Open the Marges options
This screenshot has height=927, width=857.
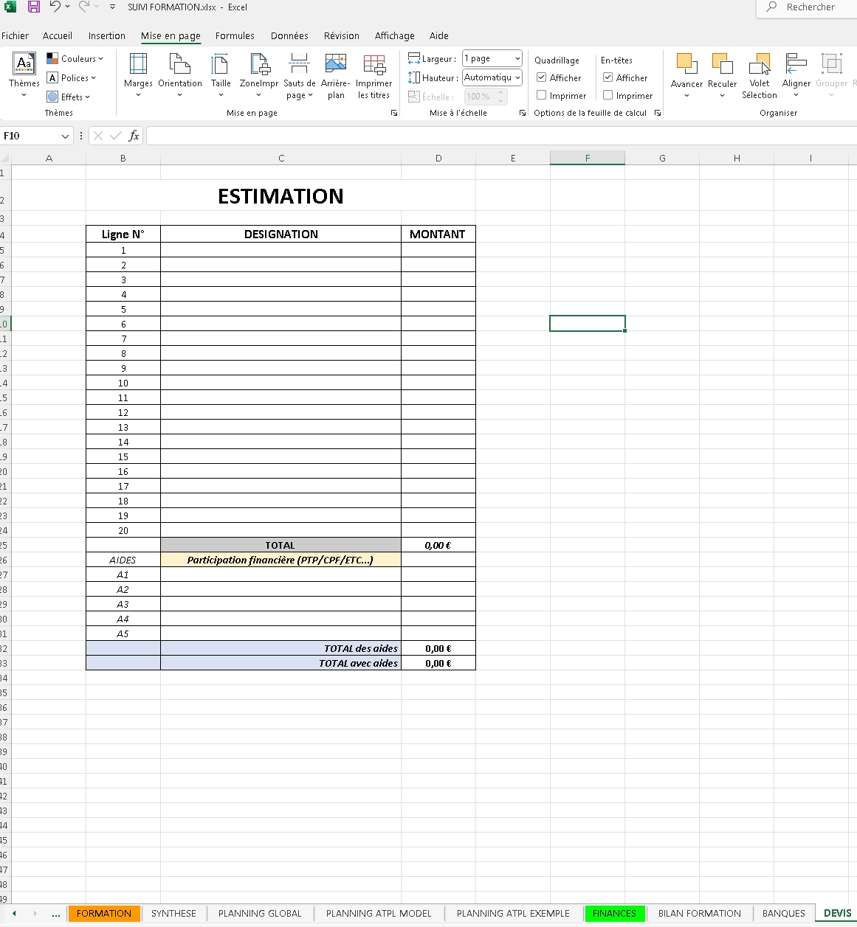tap(138, 75)
